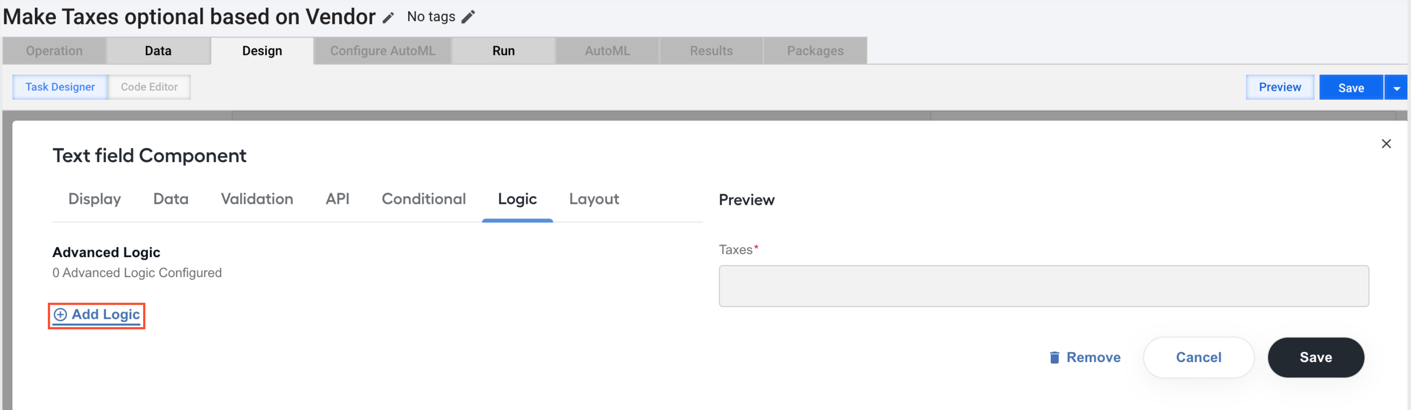Cancel the component edits
This screenshot has width=1411, height=410.
1198,357
